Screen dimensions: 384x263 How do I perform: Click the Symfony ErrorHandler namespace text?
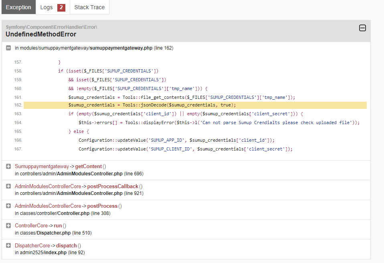pos(51,27)
